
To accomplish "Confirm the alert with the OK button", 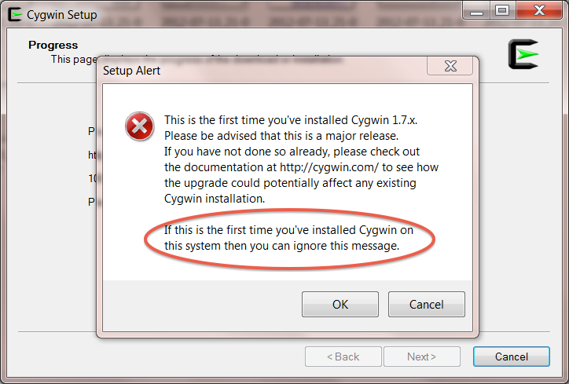I will click(x=340, y=304).
